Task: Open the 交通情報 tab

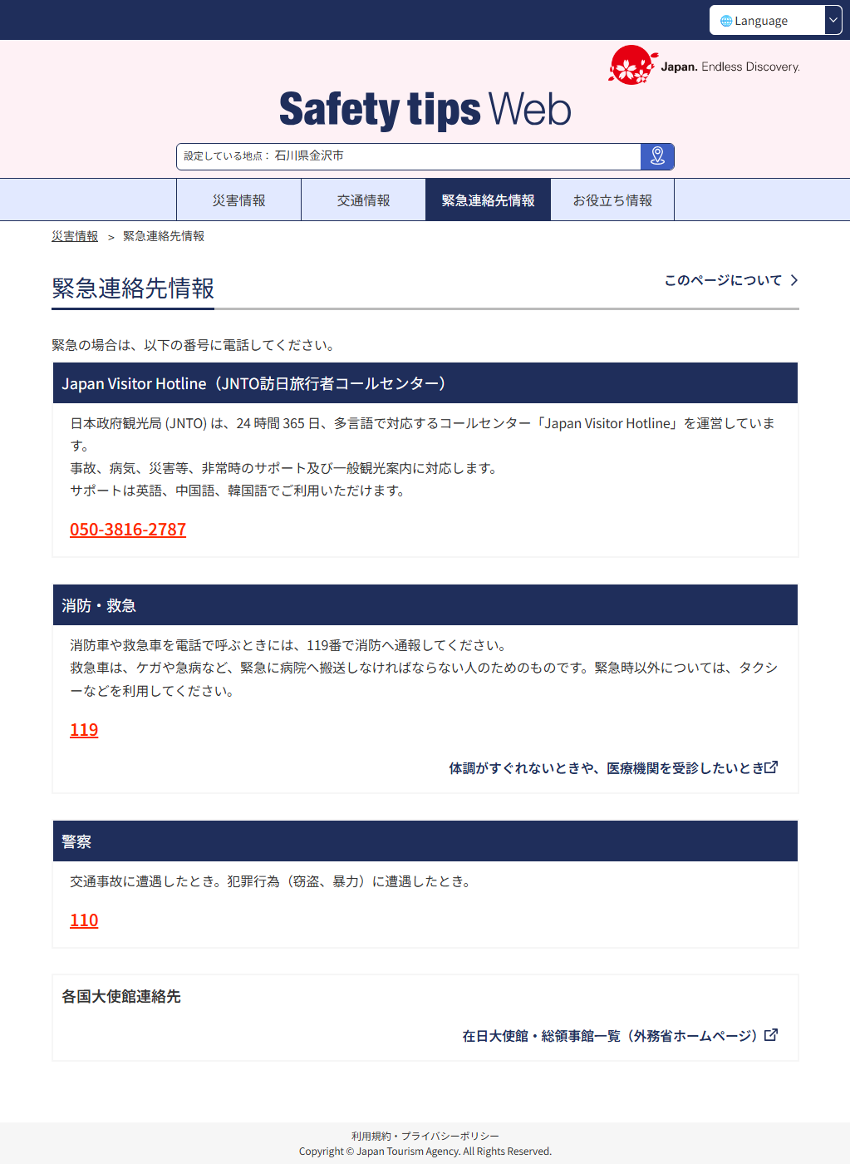Action: click(x=363, y=200)
